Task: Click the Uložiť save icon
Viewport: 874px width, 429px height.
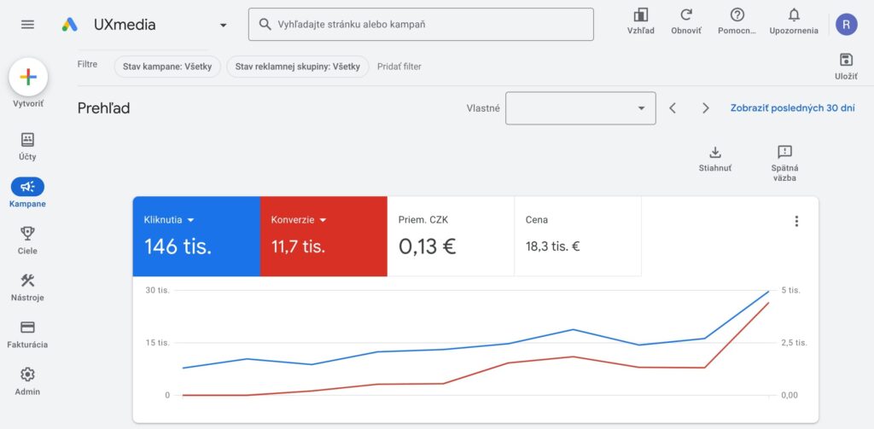Action: 846,61
